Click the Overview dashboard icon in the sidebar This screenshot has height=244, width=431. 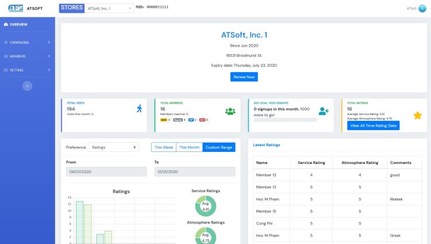[x=6, y=25]
